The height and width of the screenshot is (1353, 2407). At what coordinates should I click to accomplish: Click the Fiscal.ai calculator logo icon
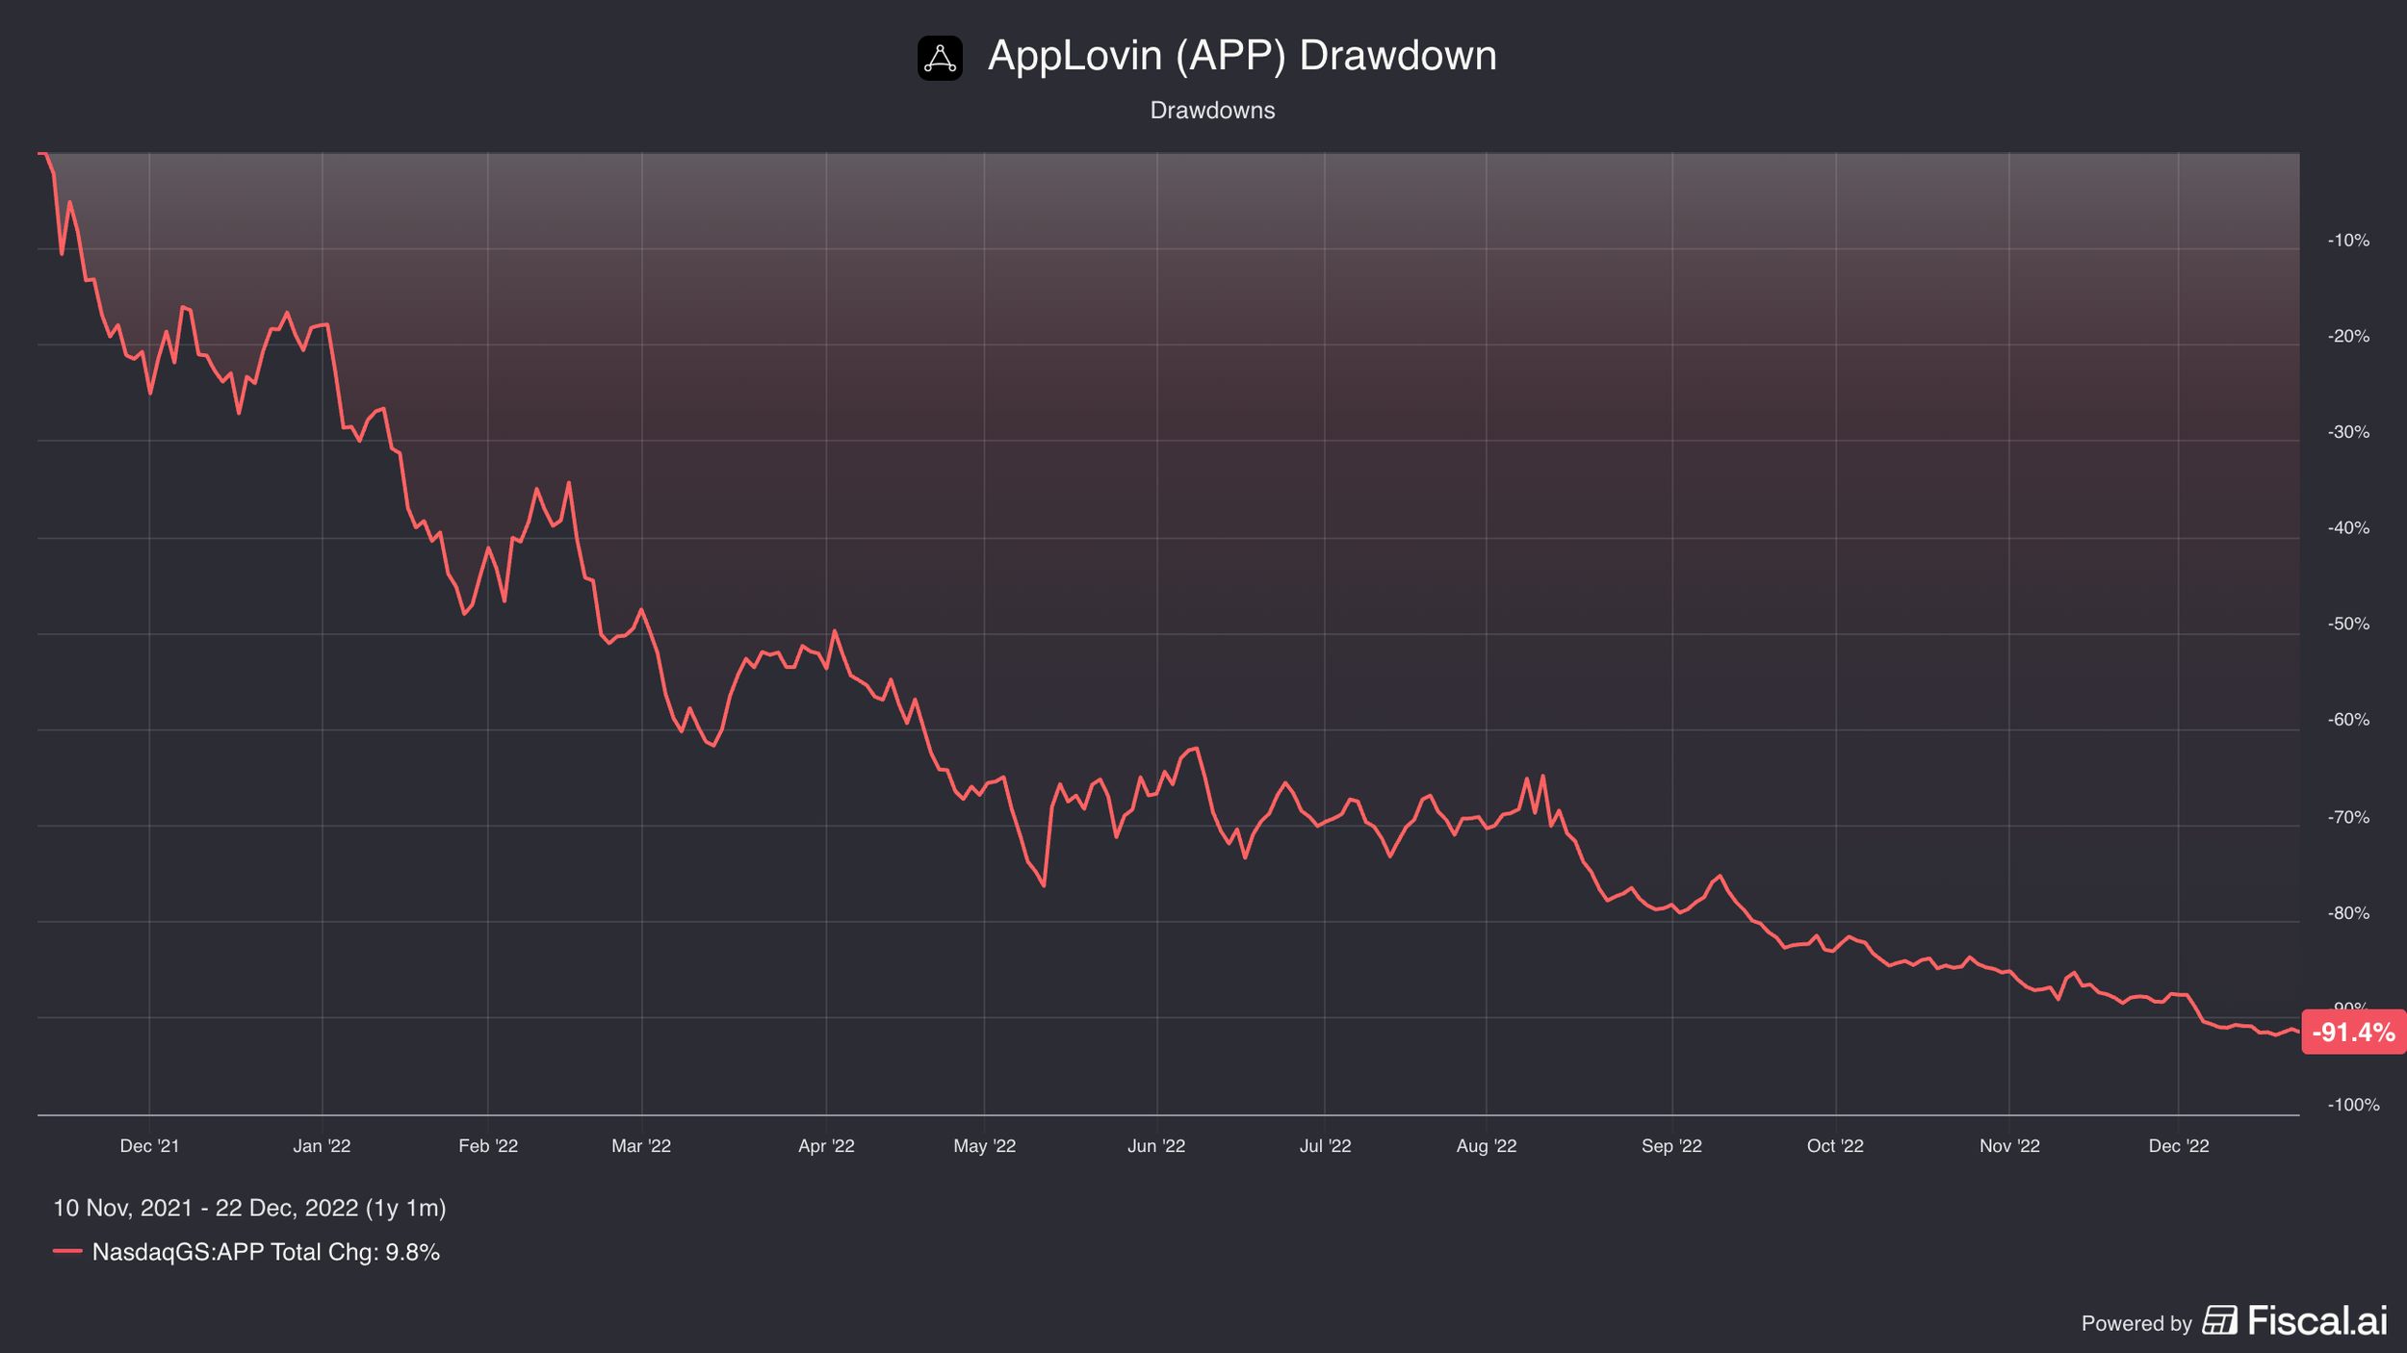click(x=2220, y=1320)
